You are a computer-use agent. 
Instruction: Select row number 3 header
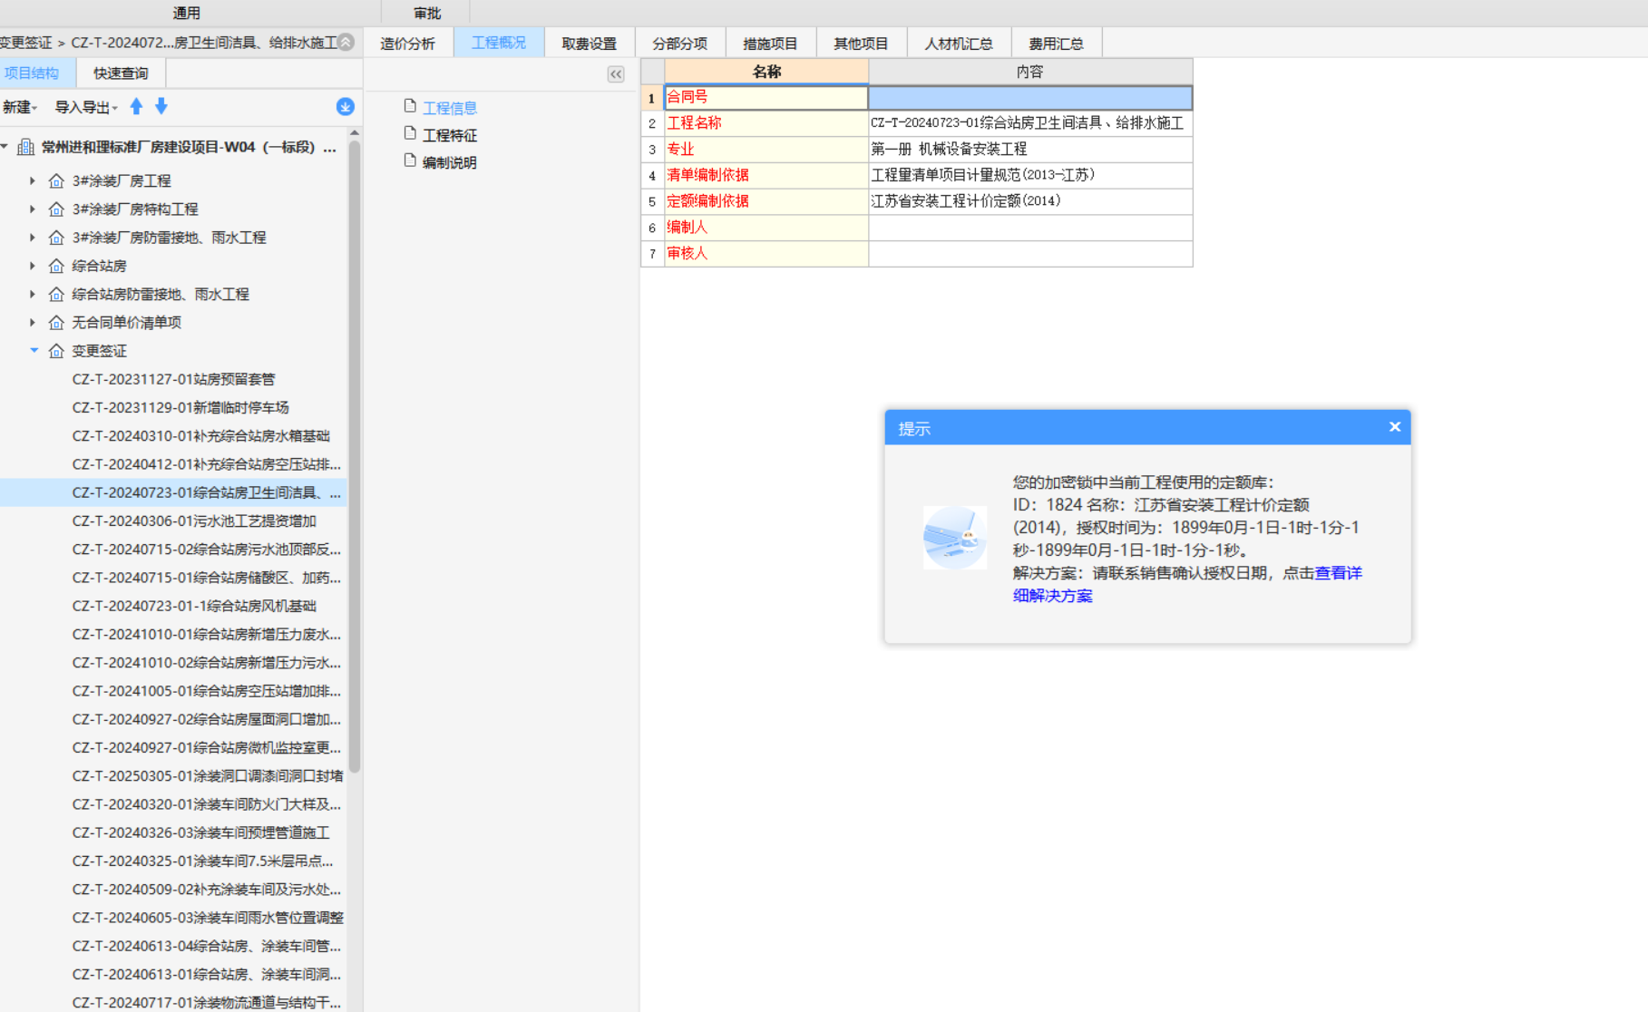pos(652,150)
